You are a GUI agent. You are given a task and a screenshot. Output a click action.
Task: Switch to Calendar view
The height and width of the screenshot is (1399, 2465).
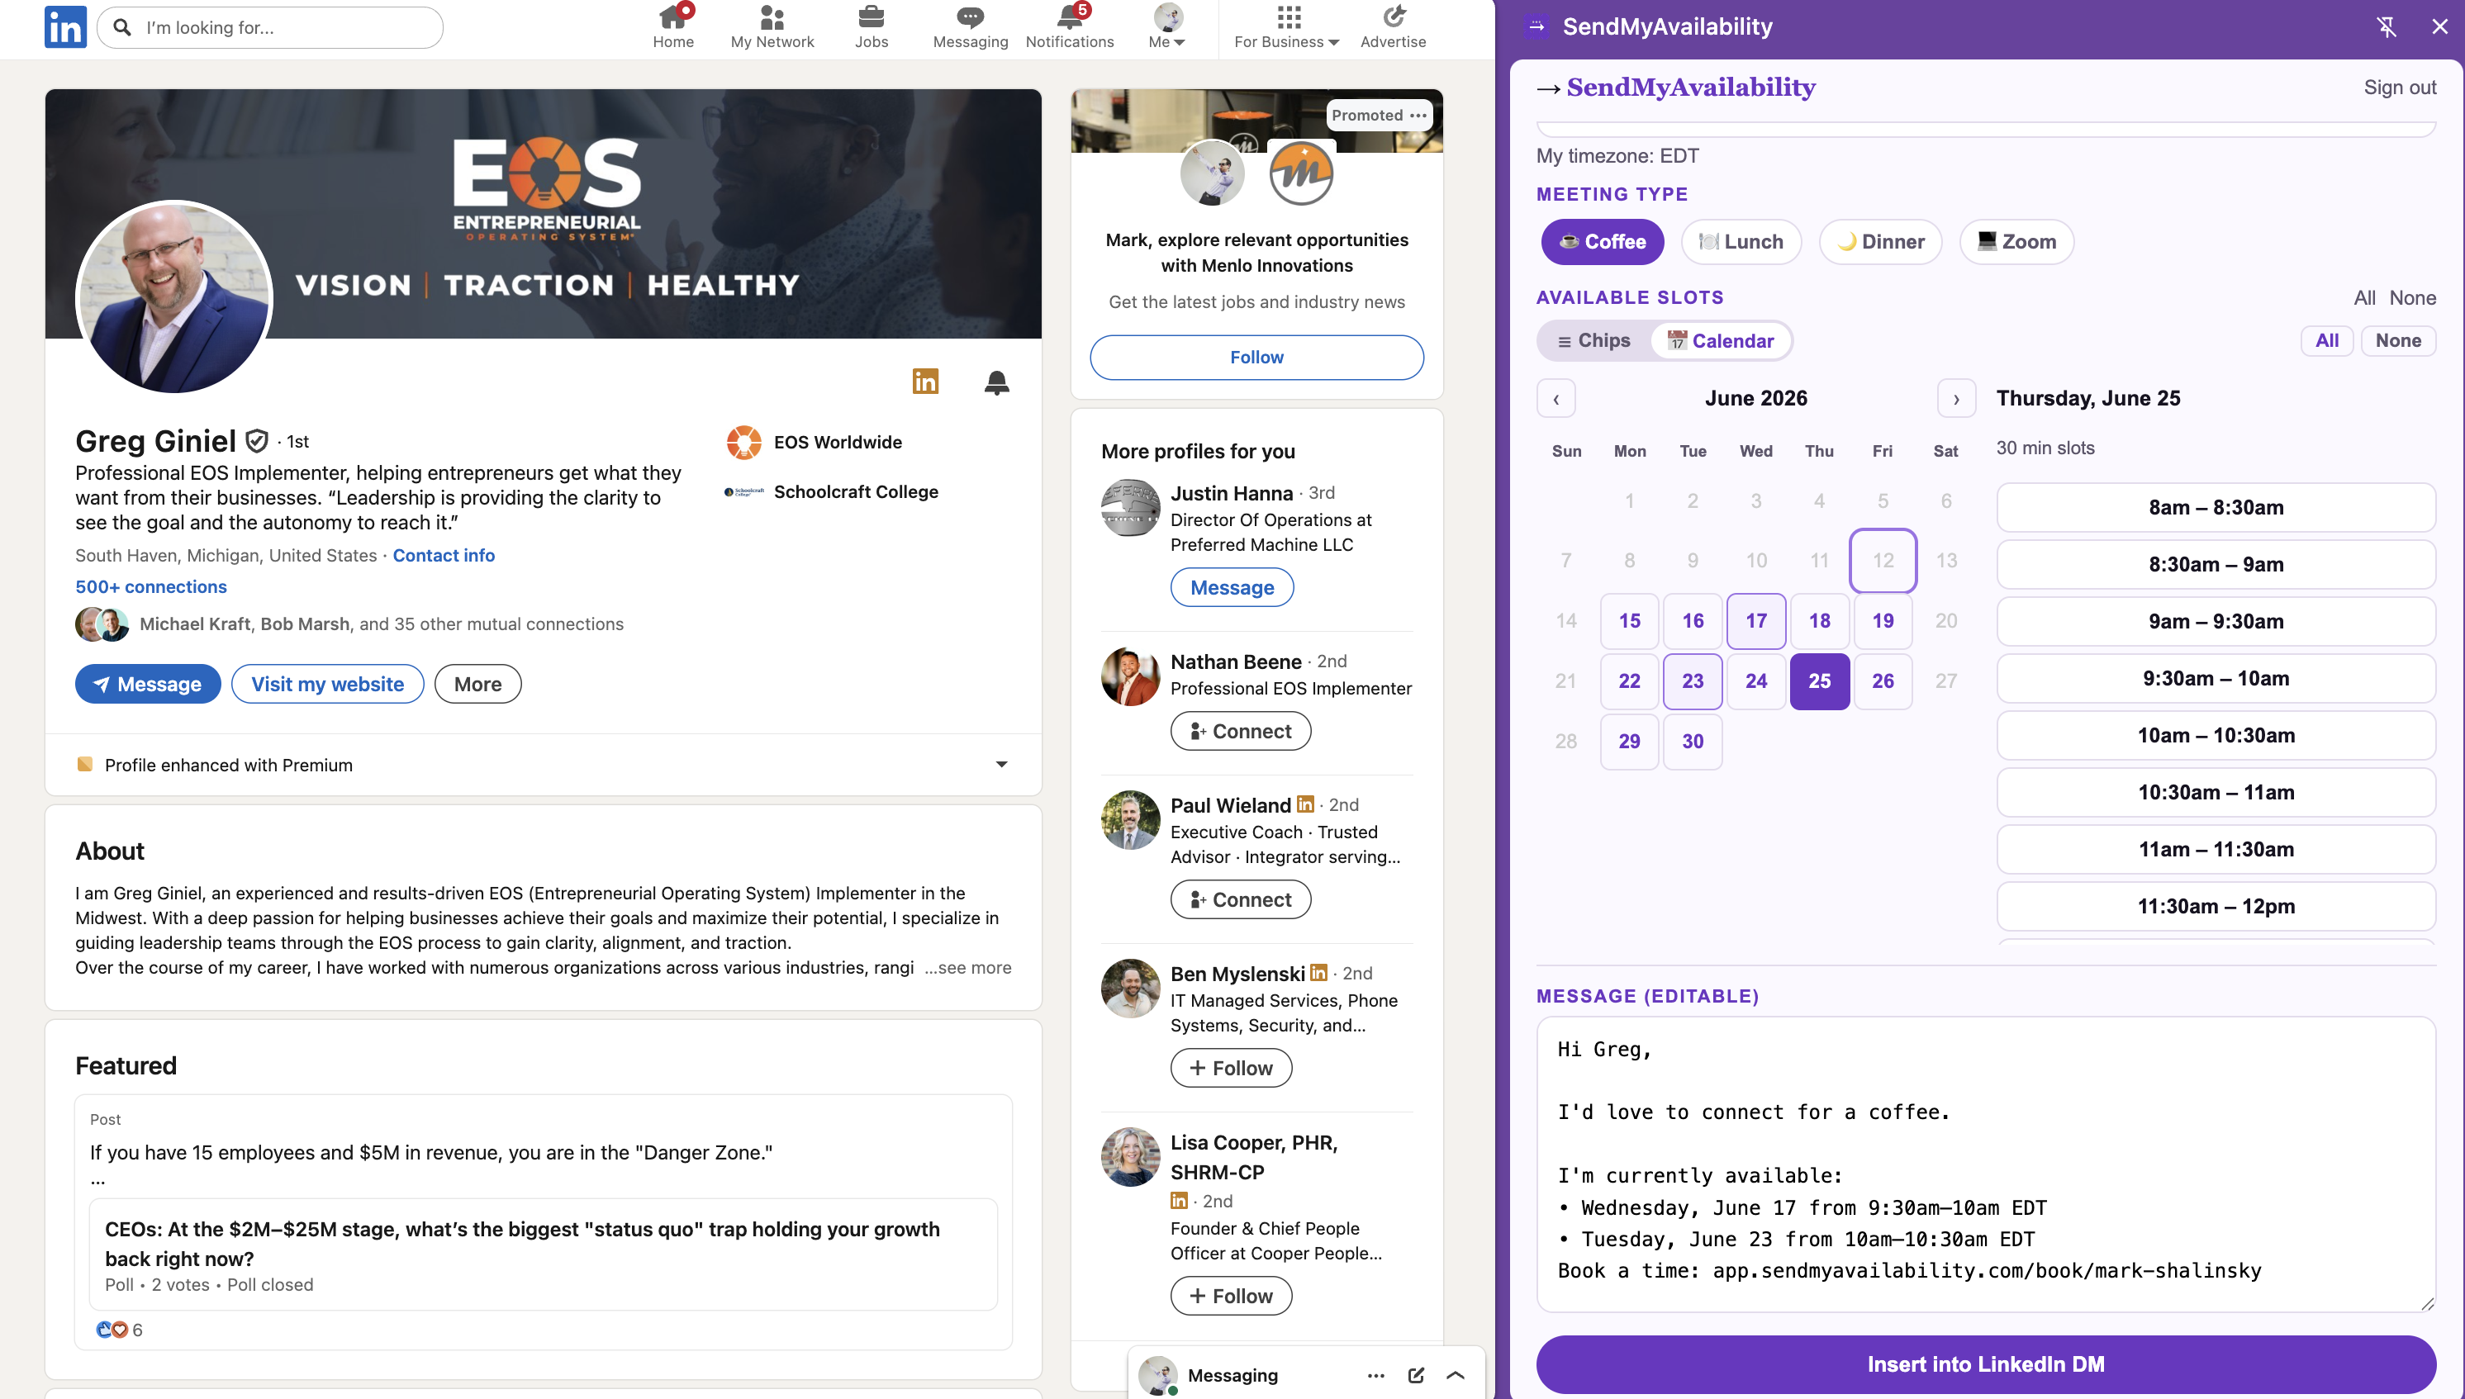[x=1720, y=340]
